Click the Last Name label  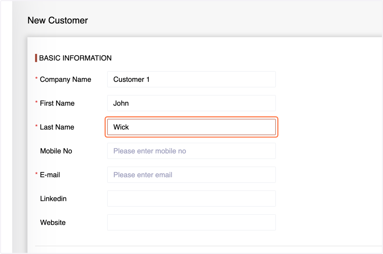[x=57, y=127]
